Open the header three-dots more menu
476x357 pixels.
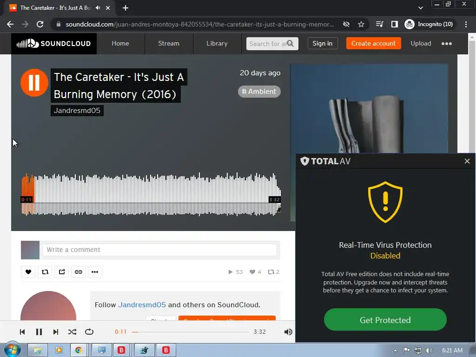click(447, 44)
